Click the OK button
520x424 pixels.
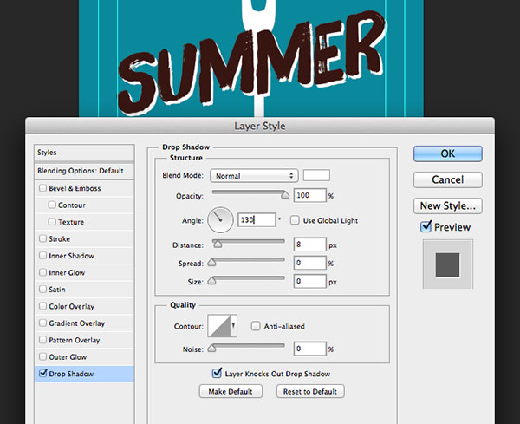coord(448,153)
